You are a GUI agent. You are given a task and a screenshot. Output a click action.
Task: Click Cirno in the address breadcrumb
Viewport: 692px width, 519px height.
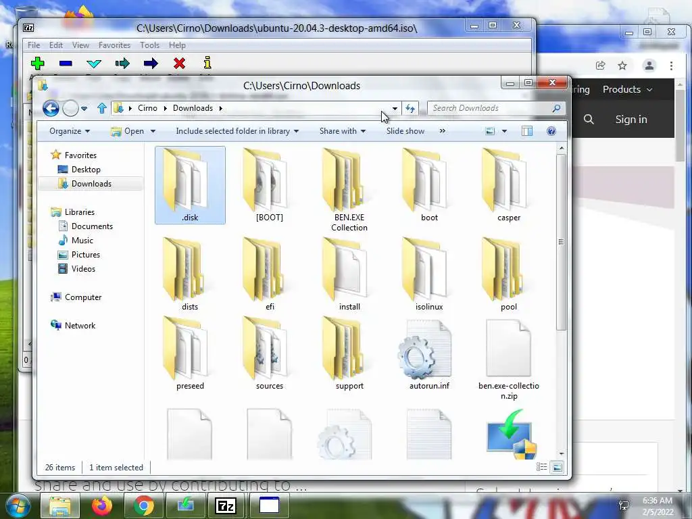[x=147, y=108]
